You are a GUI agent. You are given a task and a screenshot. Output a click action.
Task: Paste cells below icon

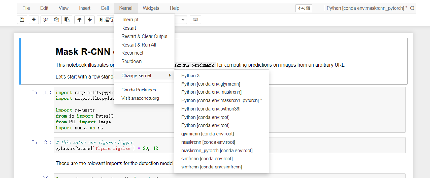click(67, 20)
